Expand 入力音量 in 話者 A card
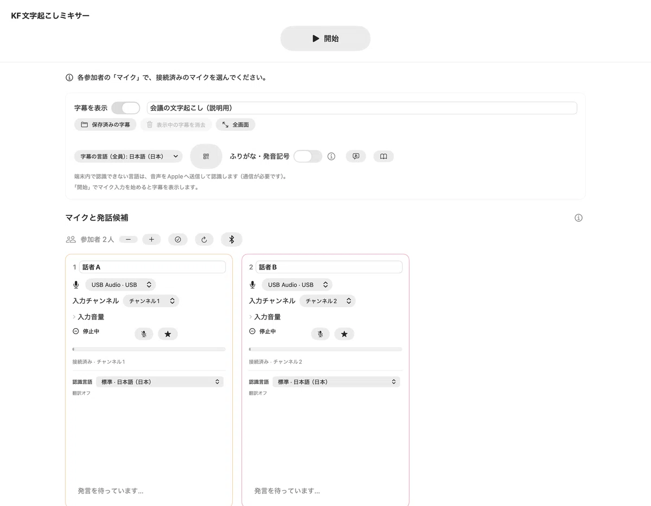This screenshot has width=651, height=506. (x=88, y=317)
